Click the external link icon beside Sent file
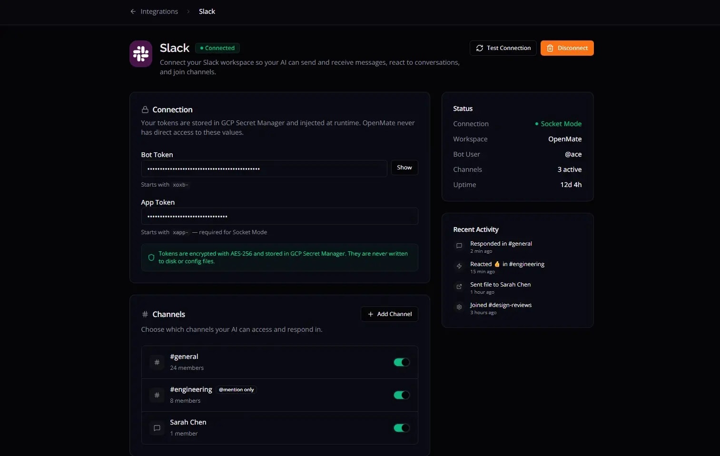The width and height of the screenshot is (720, 456). [459, 287]
